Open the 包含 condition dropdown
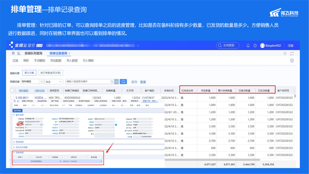The image size is (309, 174). coord(61,81)
